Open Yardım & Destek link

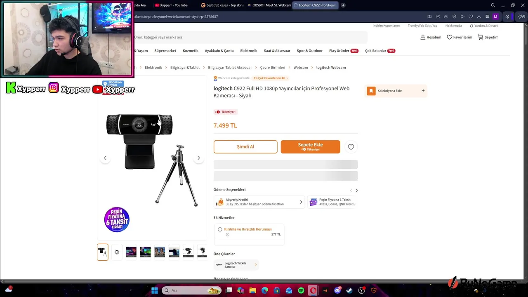click(484, 26)
